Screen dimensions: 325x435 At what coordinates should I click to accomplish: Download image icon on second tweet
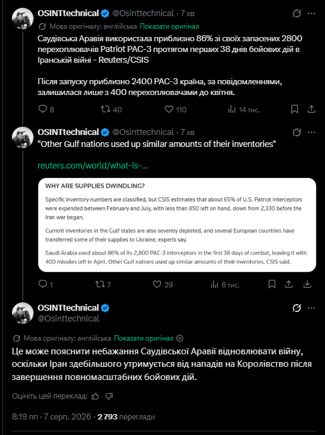click(x=307, y=284)
